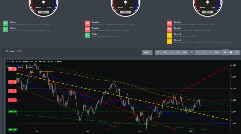Click the SMA (50) value 3928.98

pos(20,68)
